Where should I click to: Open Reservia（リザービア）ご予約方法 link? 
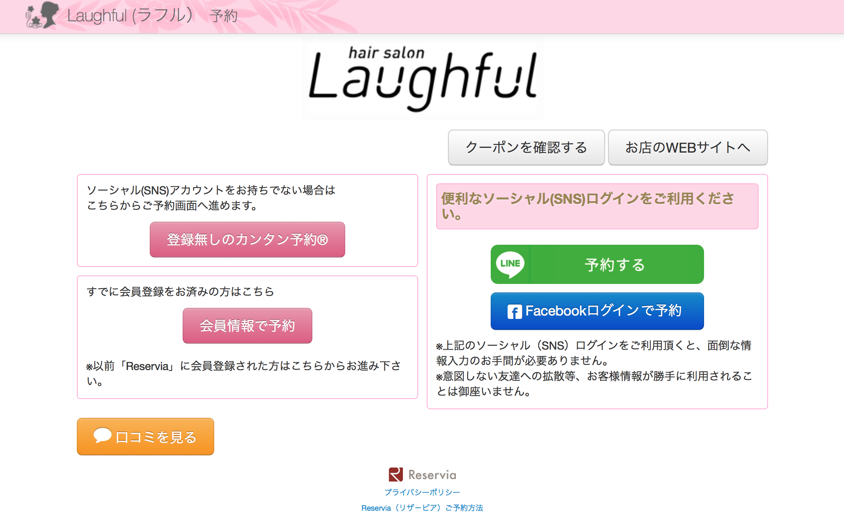click(422, 508)
